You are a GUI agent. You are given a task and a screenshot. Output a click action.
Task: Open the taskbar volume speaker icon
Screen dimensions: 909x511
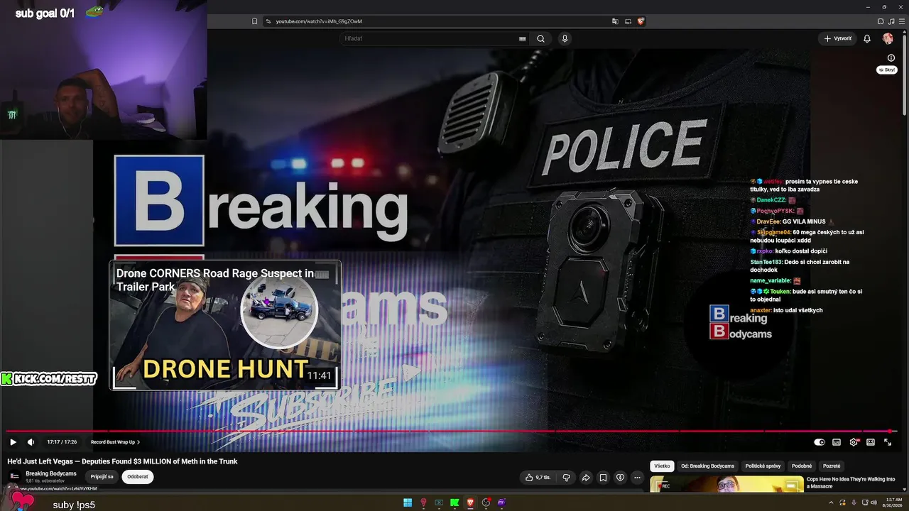pos(873,502)
